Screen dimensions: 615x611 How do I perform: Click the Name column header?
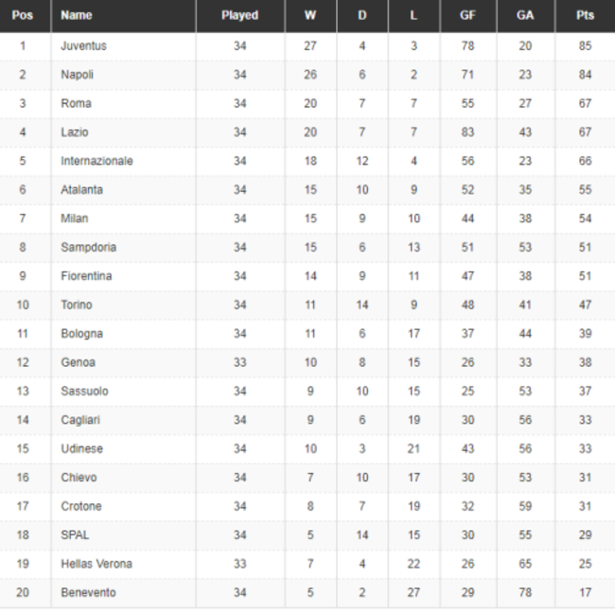(x=77, y=15)
